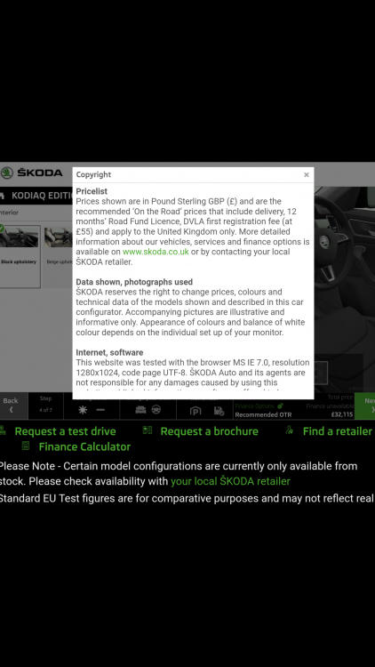Viewport: 375px width, 667px height.
Task: Click the parking P icon
Action: pos(195,411)
